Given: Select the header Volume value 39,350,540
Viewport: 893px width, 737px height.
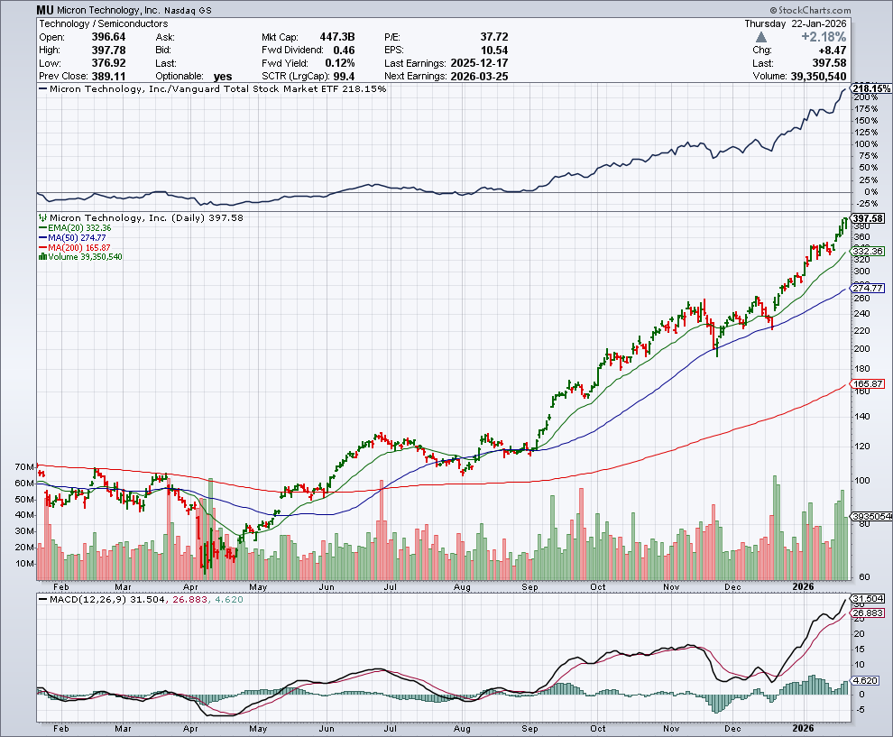Looking at the screenshot, I should 818,77.
